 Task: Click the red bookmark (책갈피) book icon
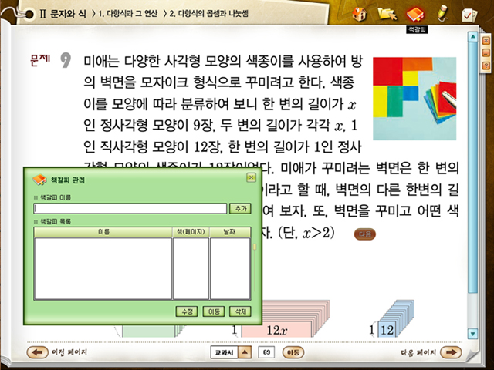(415, 14)
